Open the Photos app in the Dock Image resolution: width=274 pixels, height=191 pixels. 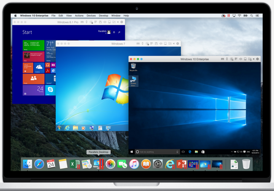110,164
